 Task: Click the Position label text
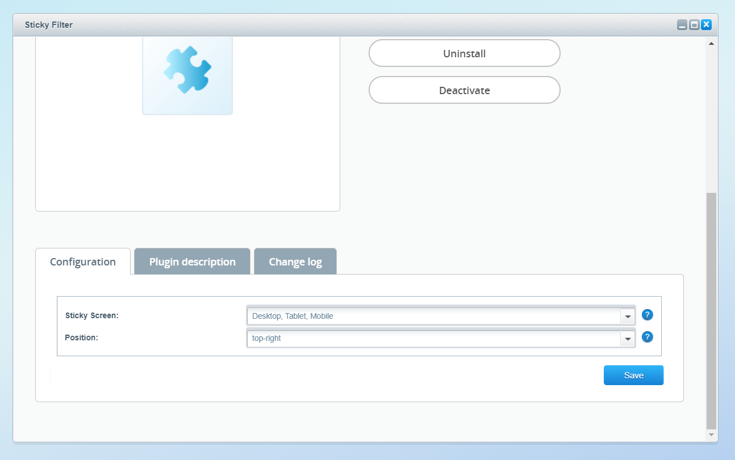tap(82, 337)
